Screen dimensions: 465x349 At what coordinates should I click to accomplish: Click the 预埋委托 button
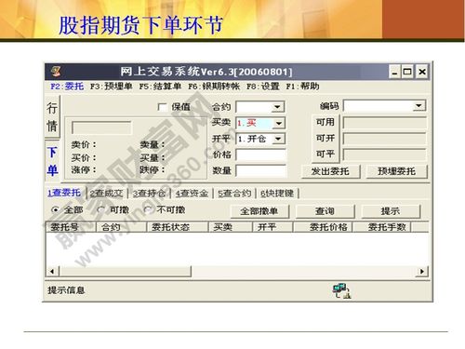(x=396, y=171)
